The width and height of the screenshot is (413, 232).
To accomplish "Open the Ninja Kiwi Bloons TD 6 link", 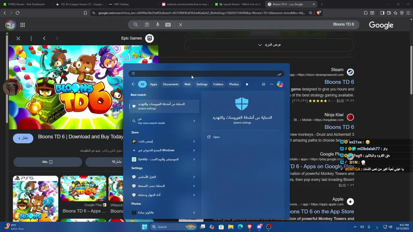I will pos(339,127).
